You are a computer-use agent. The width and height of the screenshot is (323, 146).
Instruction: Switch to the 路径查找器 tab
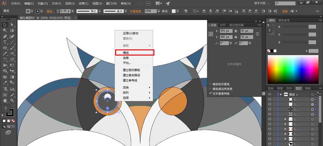236,25
